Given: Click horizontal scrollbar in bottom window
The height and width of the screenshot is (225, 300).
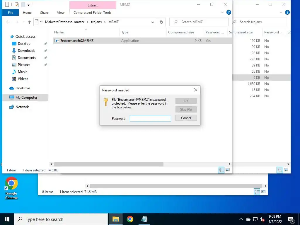Looking at the screenshot, I should coord(176,186).
